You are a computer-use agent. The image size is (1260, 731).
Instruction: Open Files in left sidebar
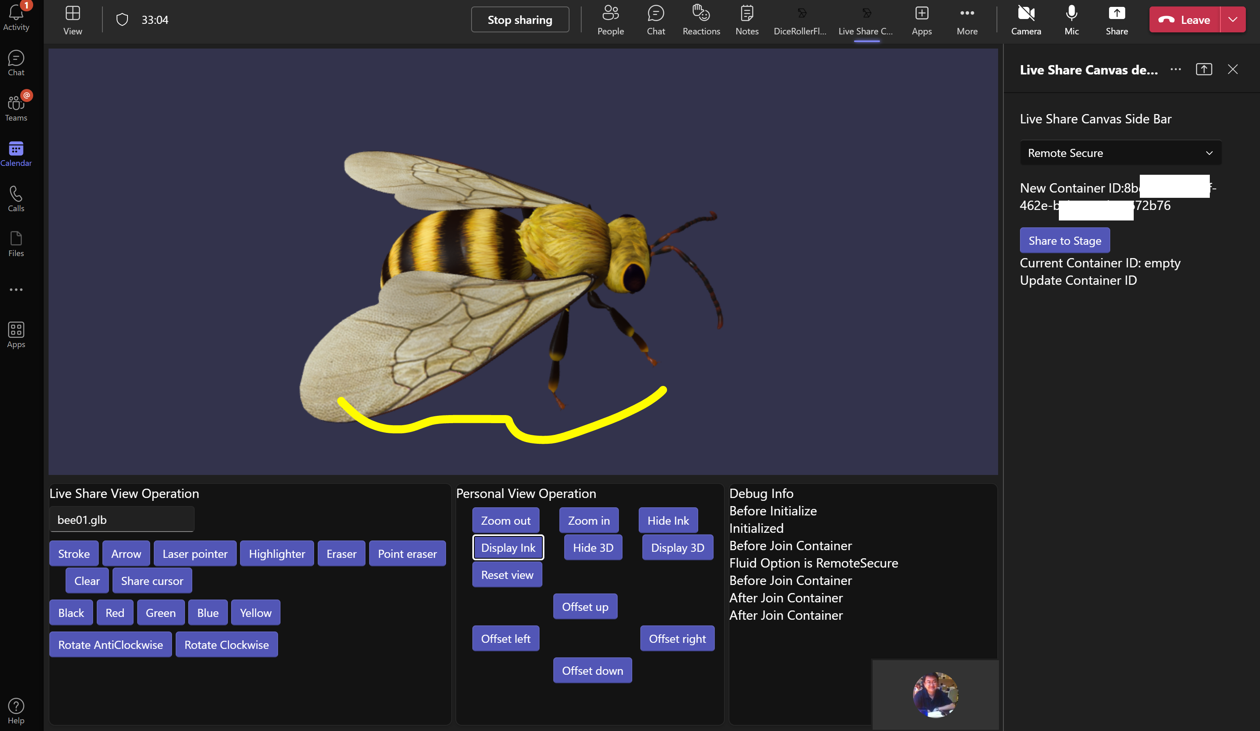coord(16,244)
